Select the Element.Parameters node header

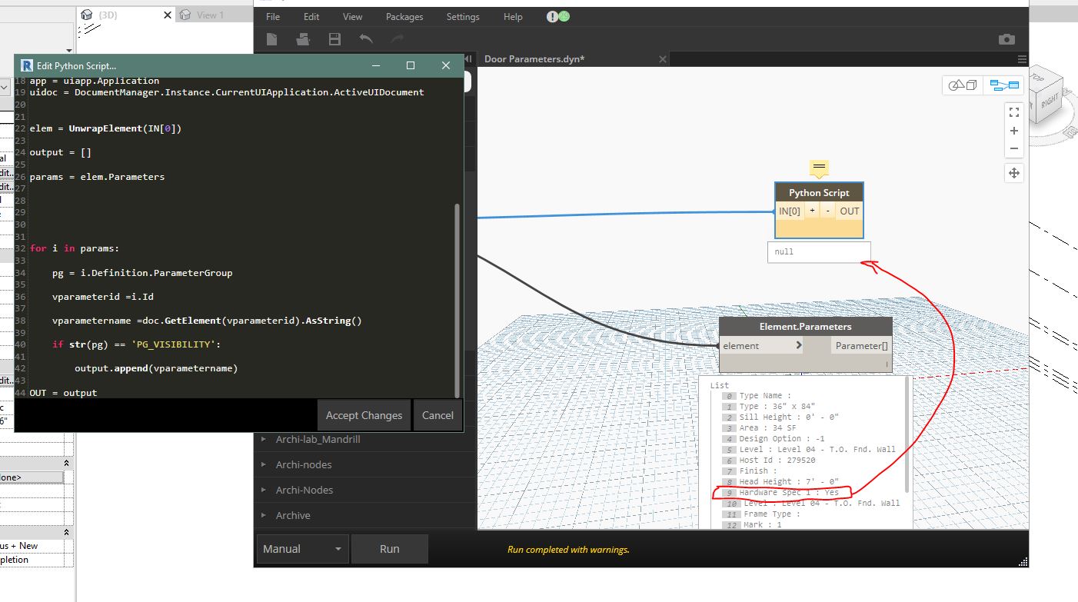805,327
